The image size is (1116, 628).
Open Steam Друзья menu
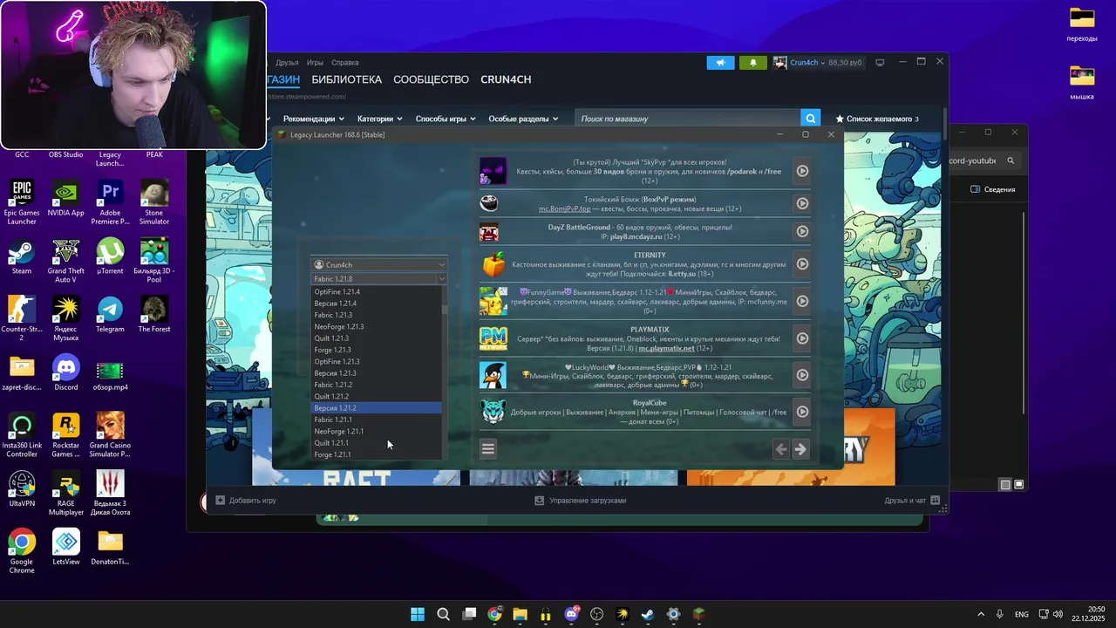(287, 63)
